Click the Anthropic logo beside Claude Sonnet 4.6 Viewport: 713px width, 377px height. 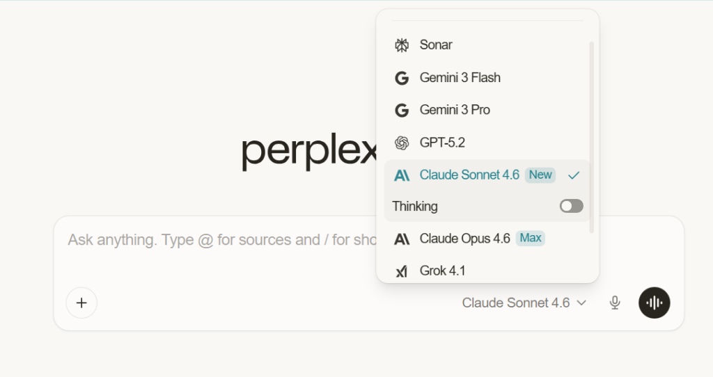[x=402, y=175]
